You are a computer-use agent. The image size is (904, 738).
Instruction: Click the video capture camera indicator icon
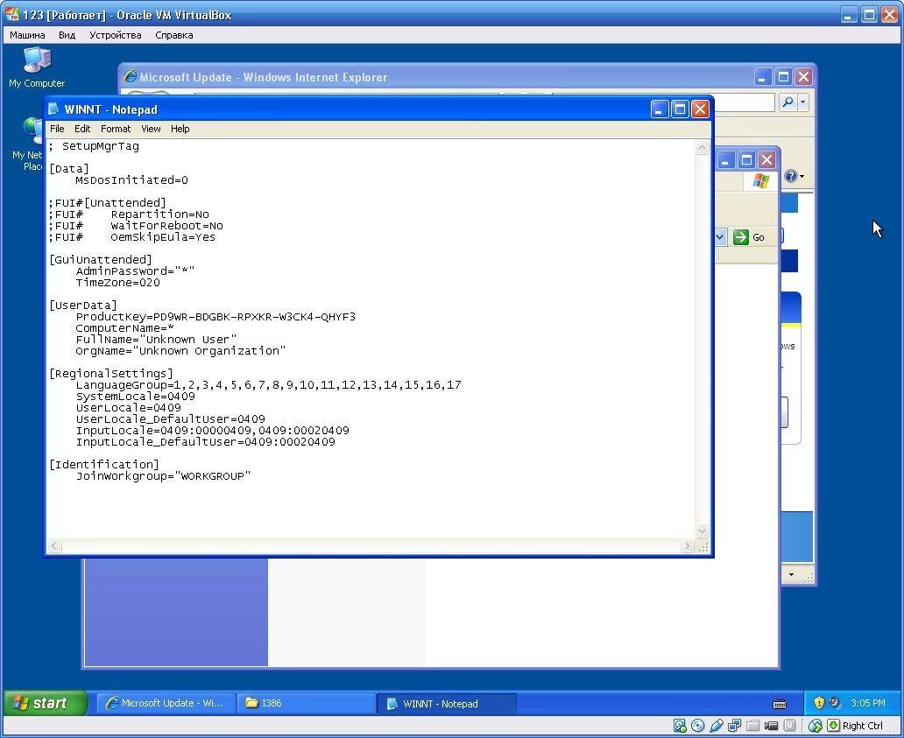point(772,726)
